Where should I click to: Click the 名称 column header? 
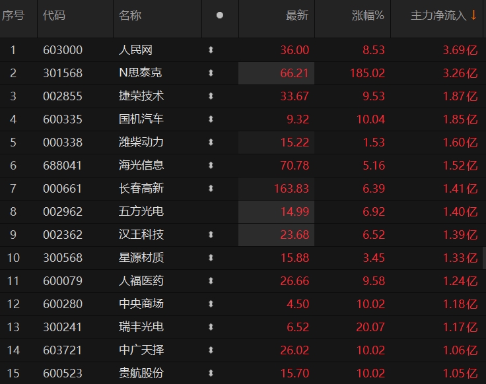130,15
